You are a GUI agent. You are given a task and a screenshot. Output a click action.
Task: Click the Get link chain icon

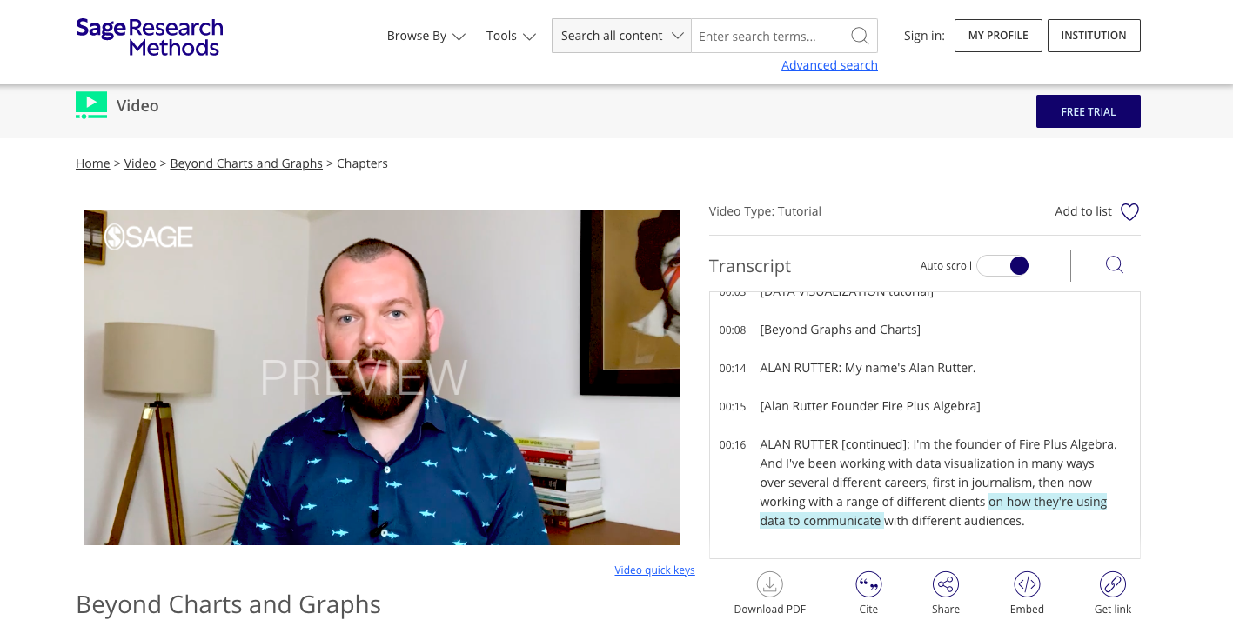1113,583
